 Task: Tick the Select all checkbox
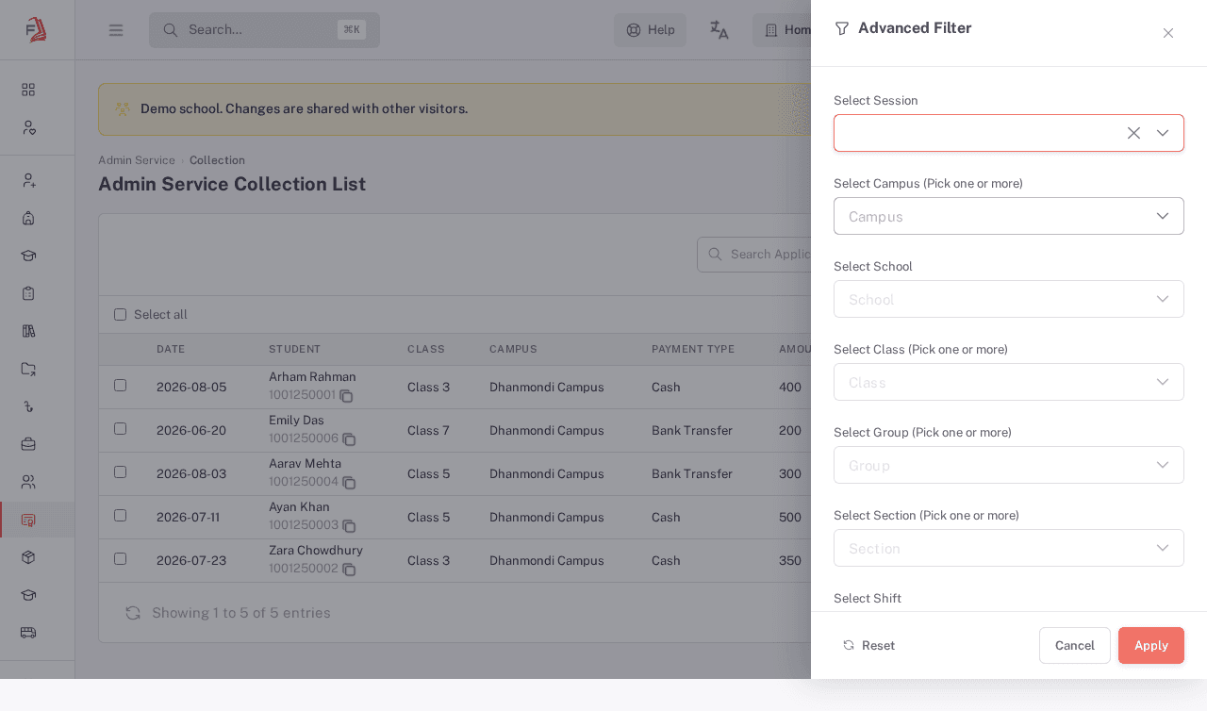[120, 315]
